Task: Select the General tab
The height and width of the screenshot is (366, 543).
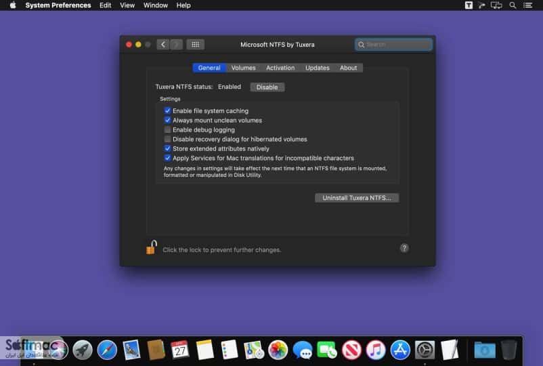Action: point(209,68)
